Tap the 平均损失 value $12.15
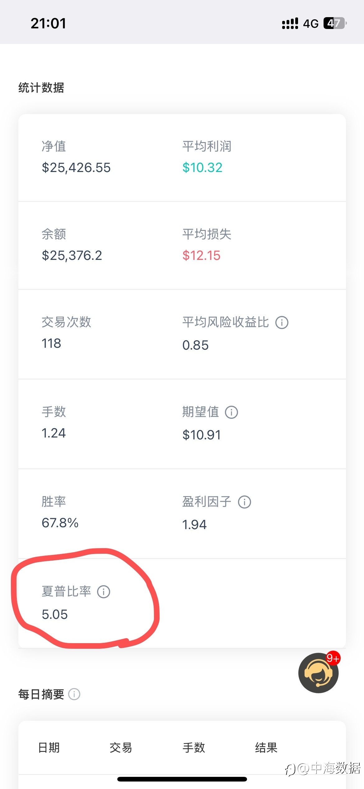Viewport: 364px width, 789px height. [x=201, y=256]
